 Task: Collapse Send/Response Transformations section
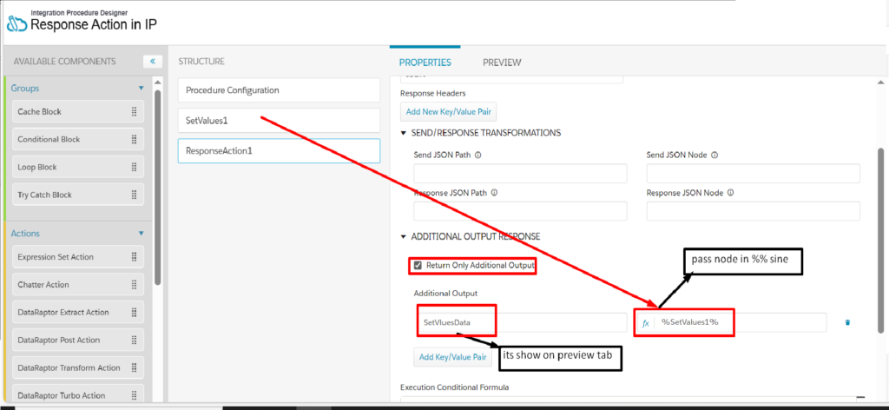[x=404, y=133]
